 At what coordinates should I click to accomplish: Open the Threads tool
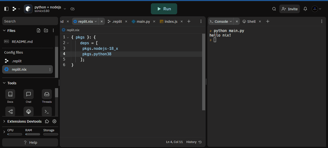(47, 94)
